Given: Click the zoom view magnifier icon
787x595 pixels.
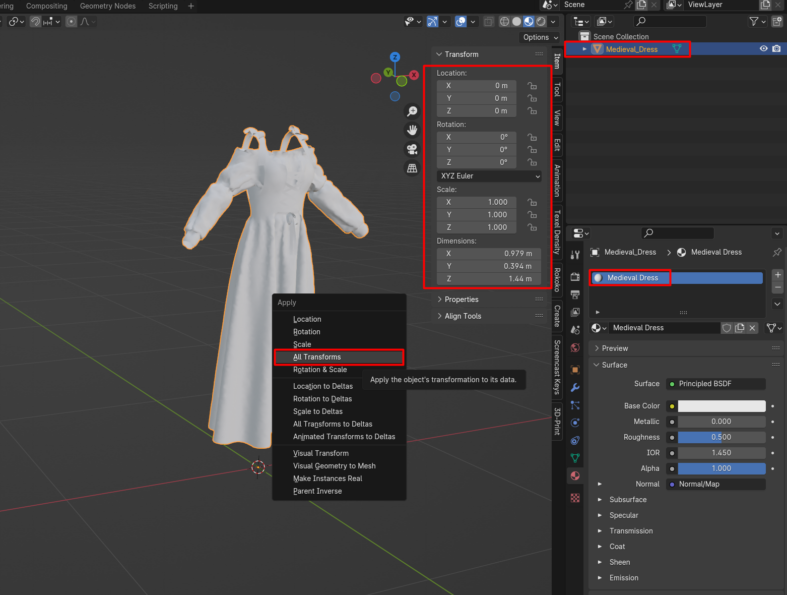Looking at the screenshot, I should click(x=412, y=111).
